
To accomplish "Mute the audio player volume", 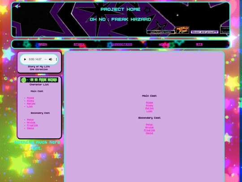I will click(x=51, y=59).
